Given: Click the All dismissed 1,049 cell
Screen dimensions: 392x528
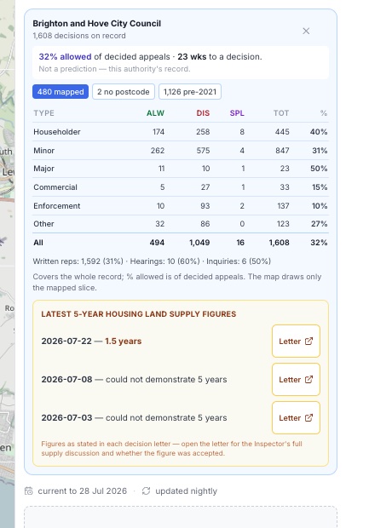Looking at the screenshot, I should [x=199, y=243].
